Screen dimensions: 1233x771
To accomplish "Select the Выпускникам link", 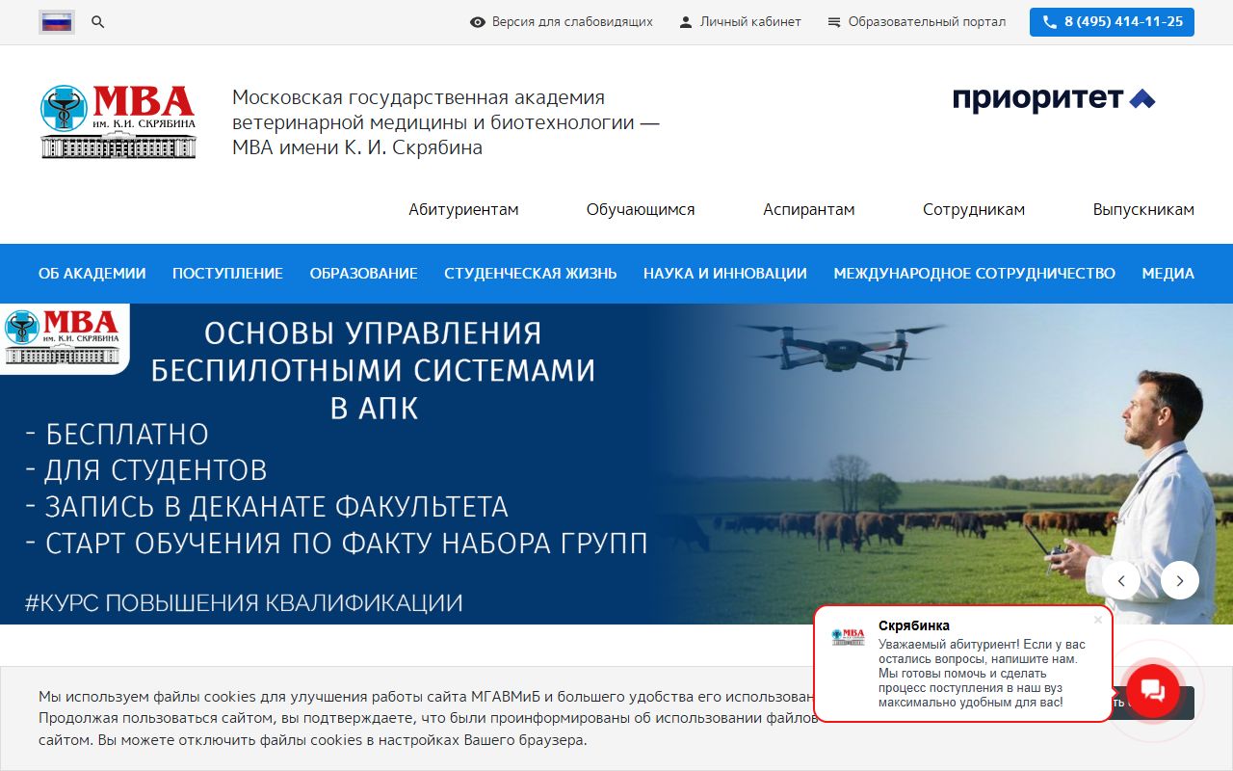I will pos(1143,210).
